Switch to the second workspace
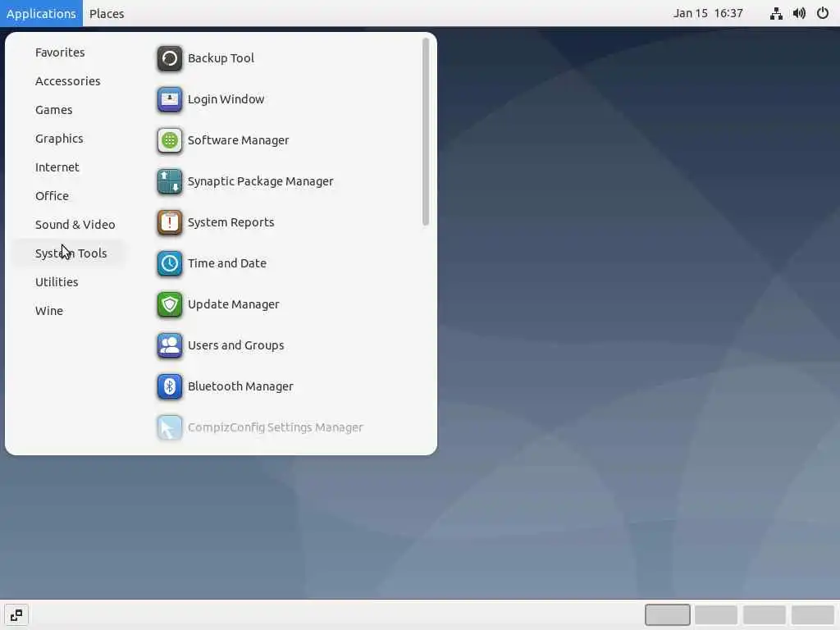The image size is (840, 630). pos(715,615)
